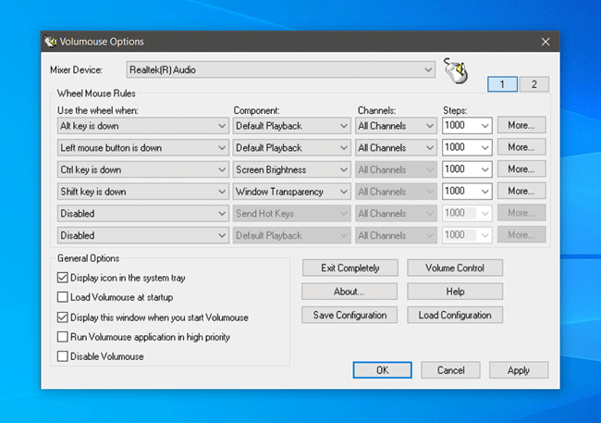Image resolution: width=601 pixels, height=423 pixels.
Task: Click More... for the Alt key rule
Action: pos(521,125)
